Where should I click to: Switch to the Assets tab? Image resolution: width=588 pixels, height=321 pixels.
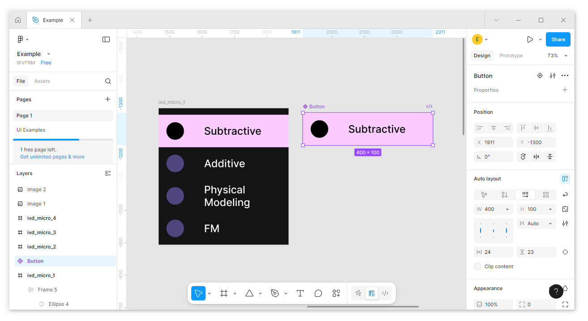(x=42, y=81)
